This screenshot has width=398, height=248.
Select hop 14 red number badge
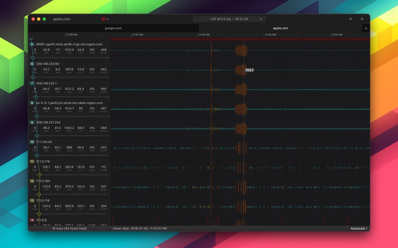click(x=32, y=220)
